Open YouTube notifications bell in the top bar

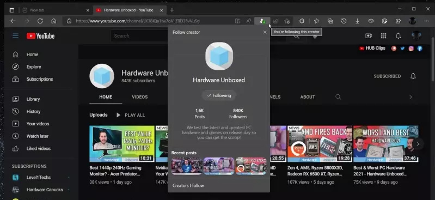[398, 36]
